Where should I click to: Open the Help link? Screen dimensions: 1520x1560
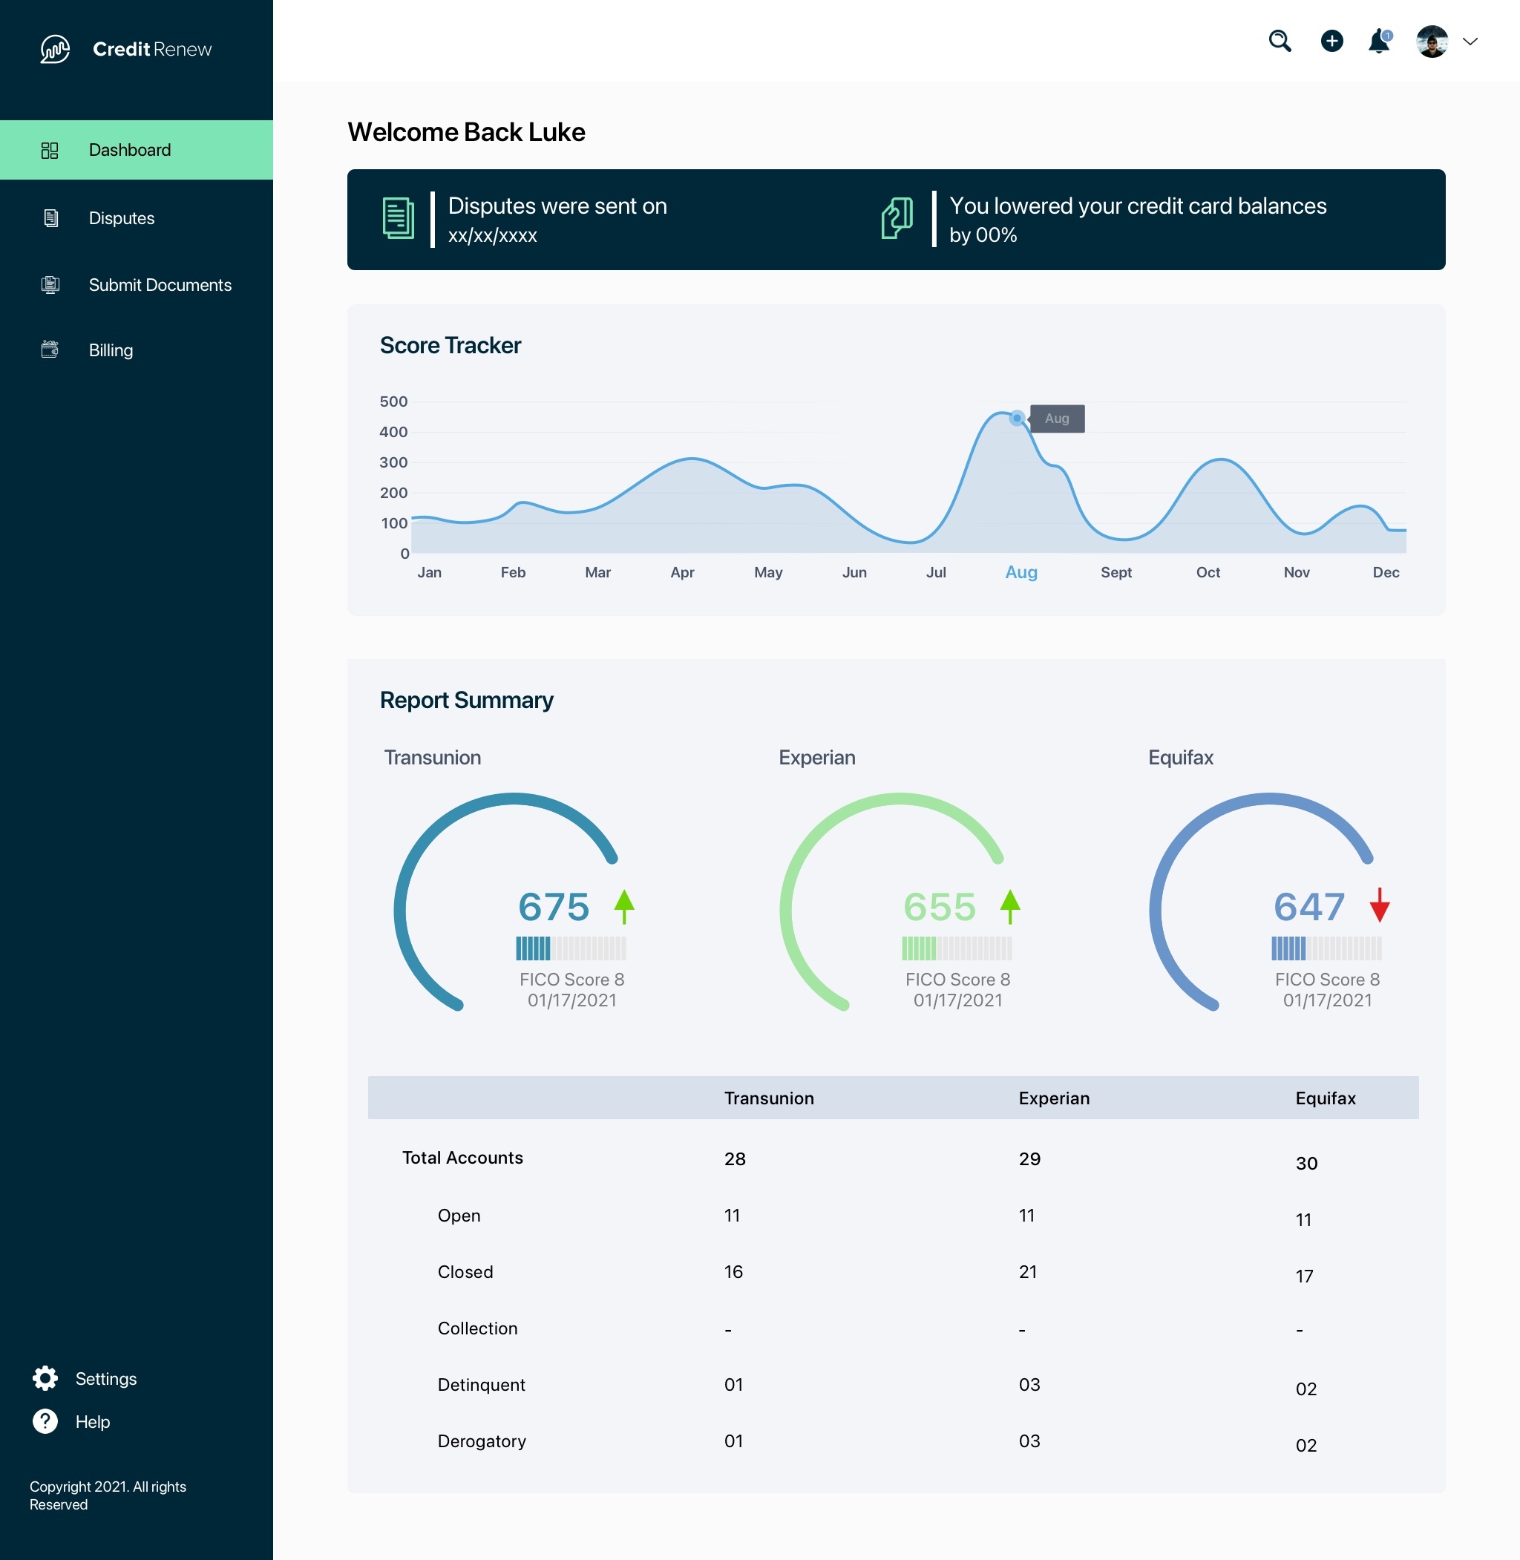pyautogui.click(x=93, y=1422)
